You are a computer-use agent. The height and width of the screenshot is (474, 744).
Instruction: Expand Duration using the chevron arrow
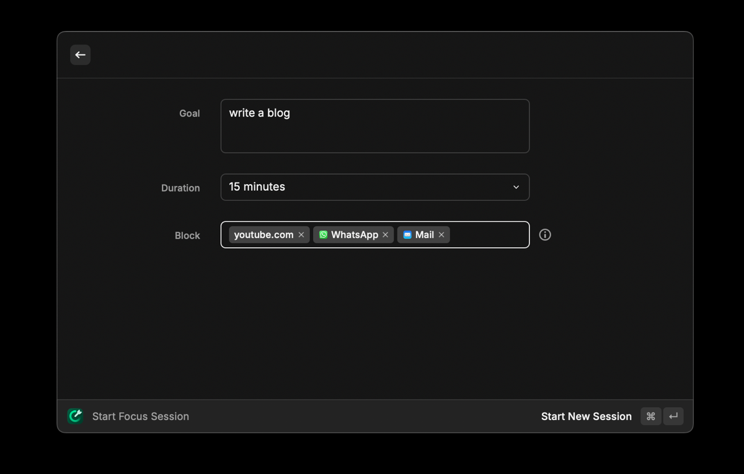(516, 187)
